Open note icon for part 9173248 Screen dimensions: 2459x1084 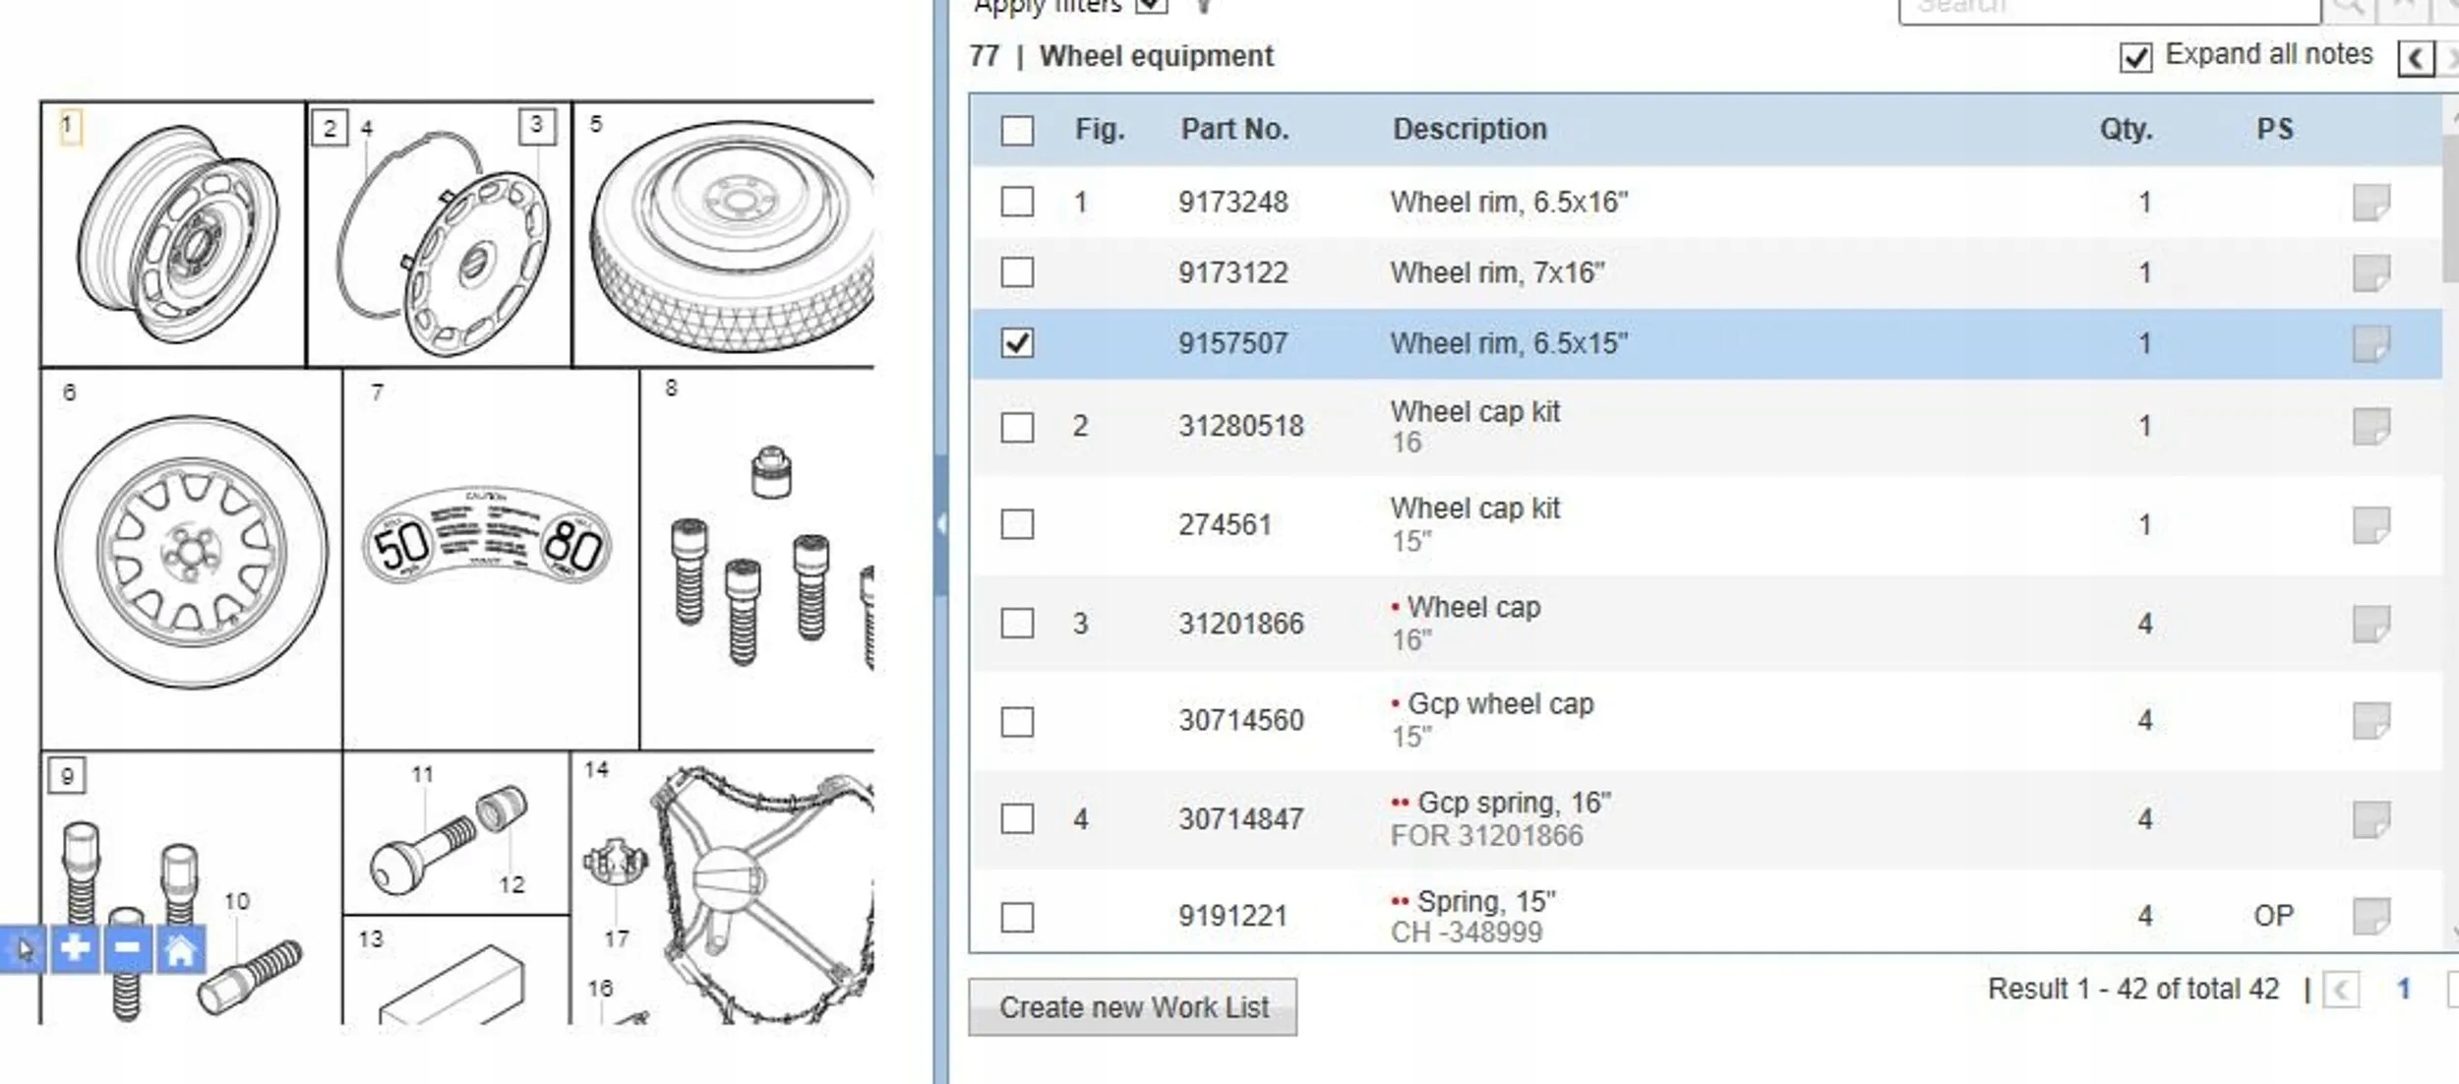pyautogui.click(x=2370, y=203)
